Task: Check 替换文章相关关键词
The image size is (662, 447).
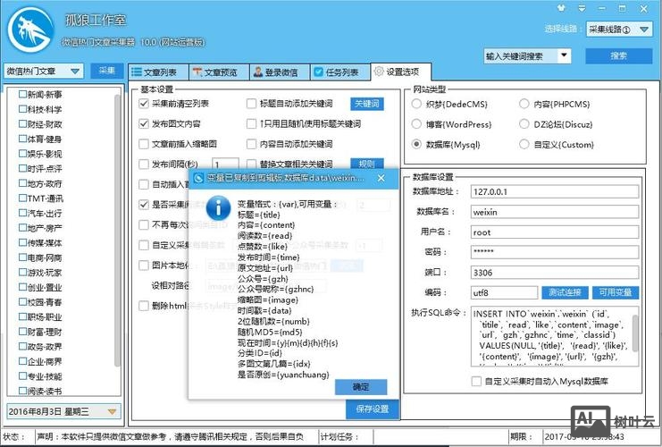Action: 252,164
